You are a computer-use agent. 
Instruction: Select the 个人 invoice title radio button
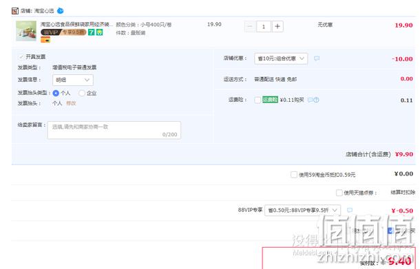pos(56,93)
